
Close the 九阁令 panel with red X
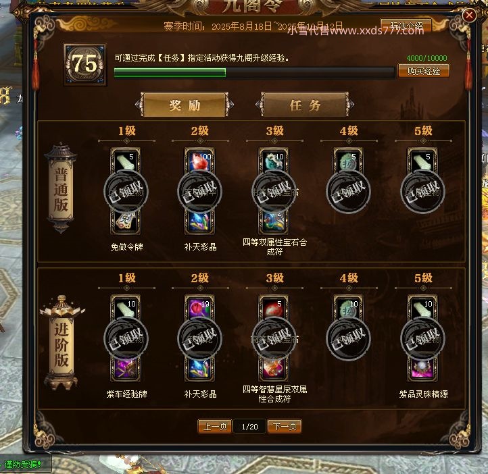pos(469,15)
